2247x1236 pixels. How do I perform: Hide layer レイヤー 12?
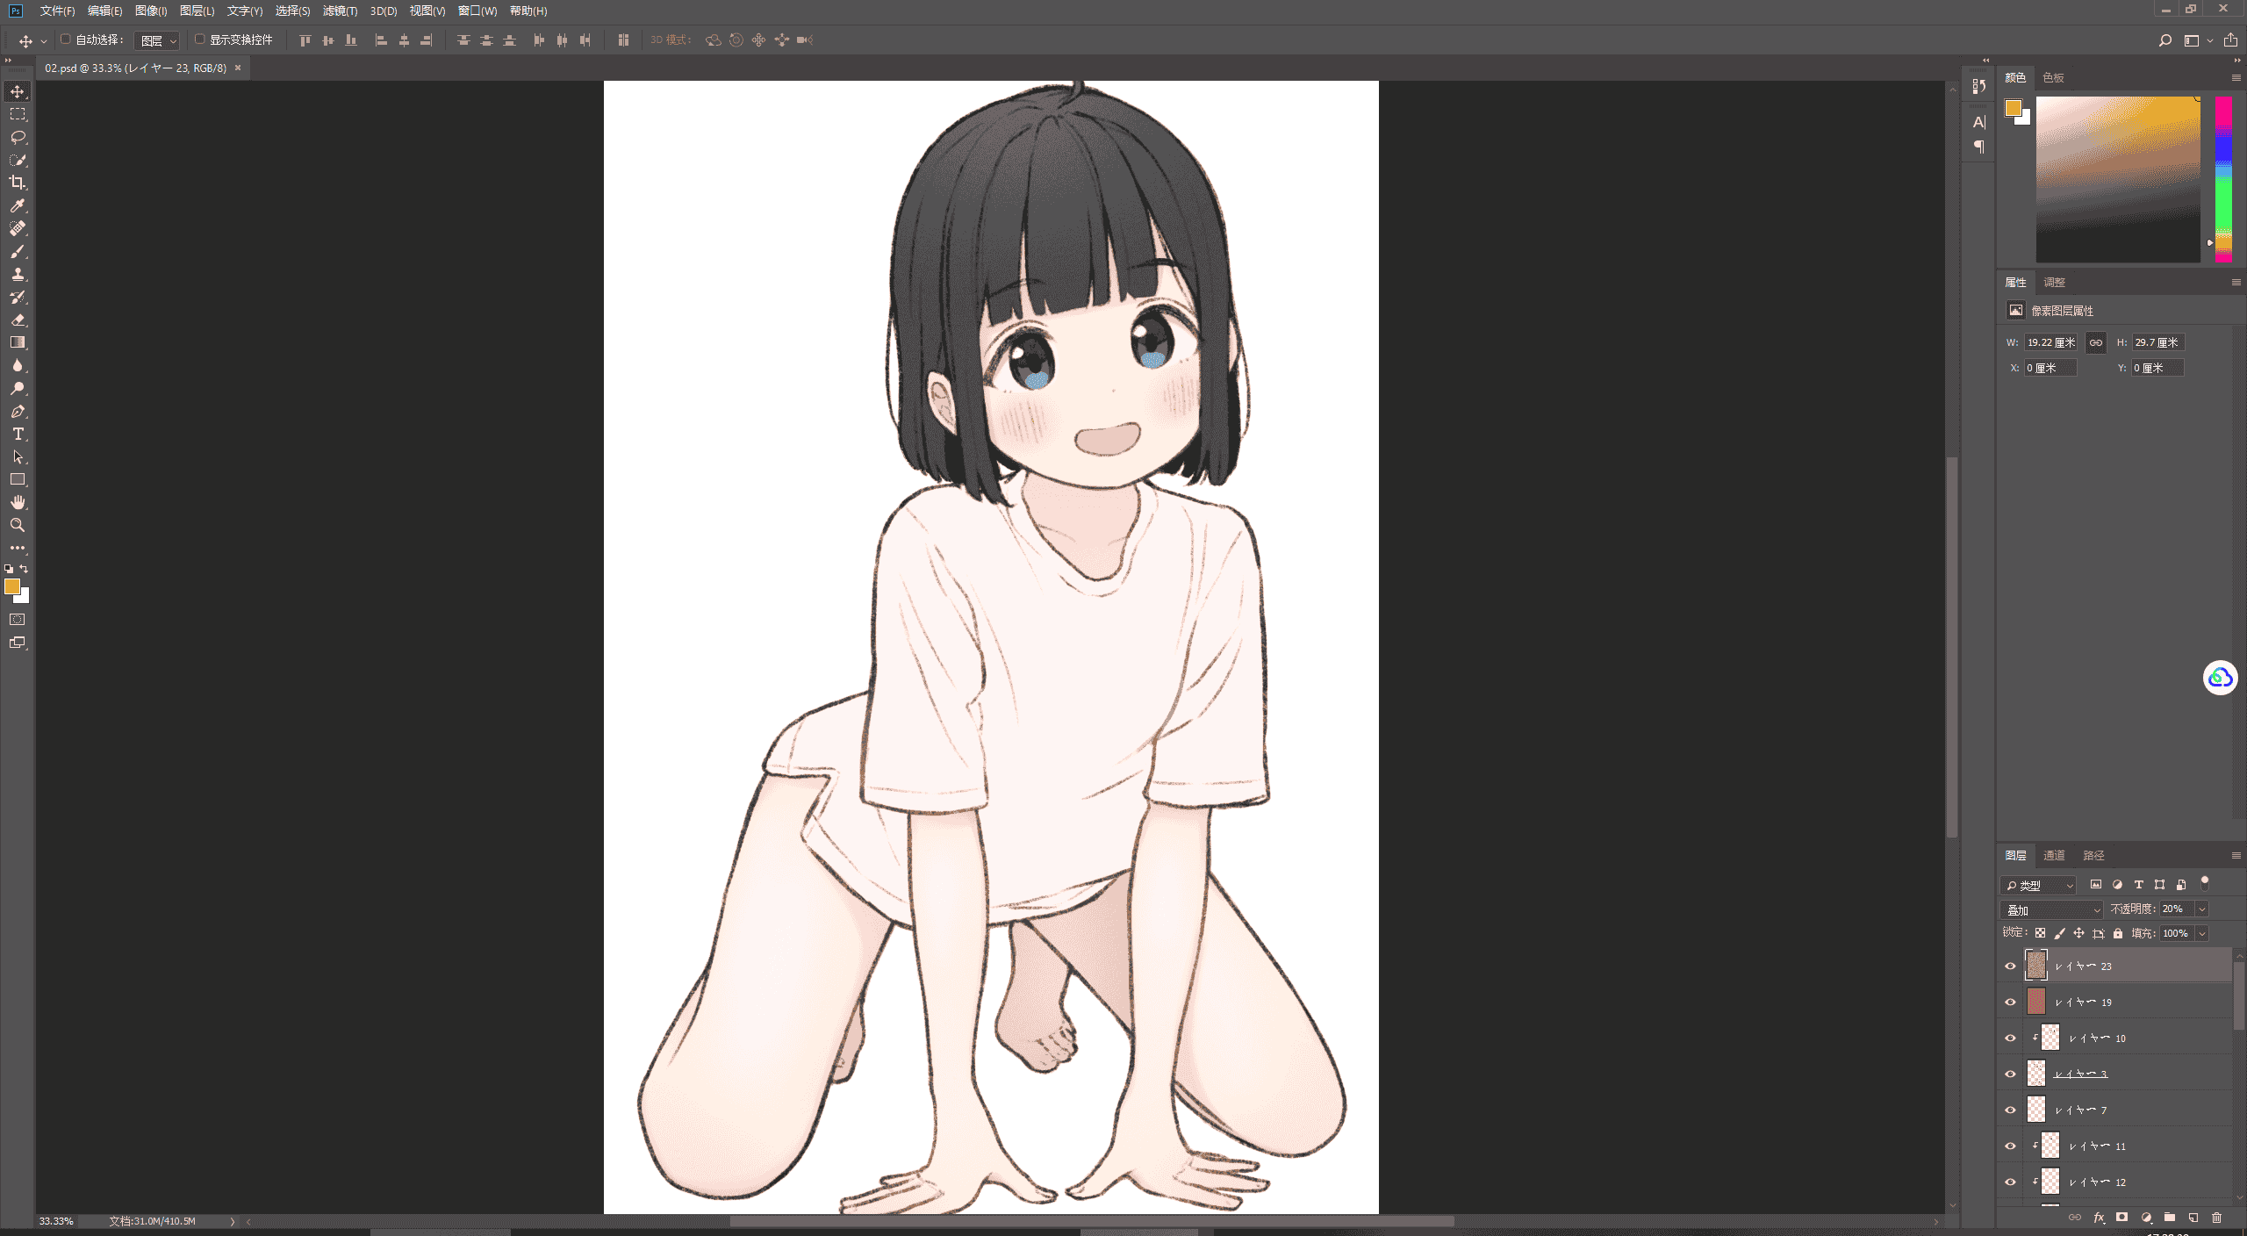(x=2010, y=1182)
